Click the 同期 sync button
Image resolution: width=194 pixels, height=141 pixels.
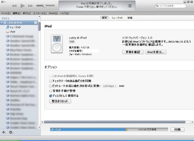(x=178, y=129)
